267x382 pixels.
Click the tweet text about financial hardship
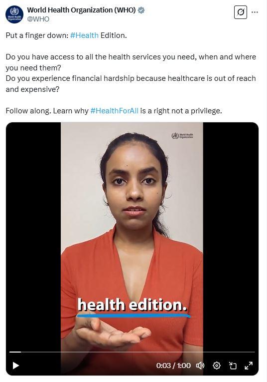(x=131, y=84)
